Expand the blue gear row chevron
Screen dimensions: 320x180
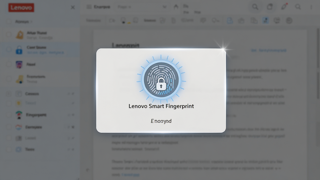[x=73, y=149]
